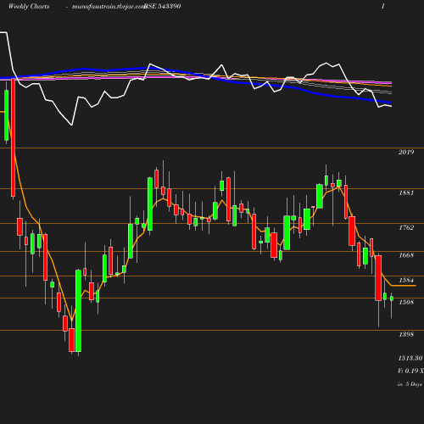Image resolution: width=424 pixels, height=424 pixels.
Task: Click the large red candle near 1584 level
Action: (x=378, y=278)
